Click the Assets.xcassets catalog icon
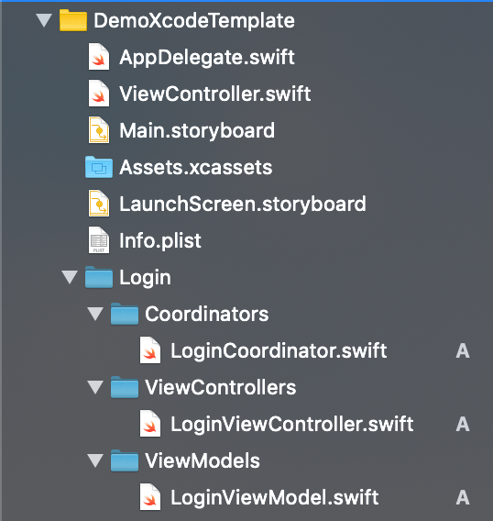Viewport: 493px width, 521px height. coord(99,167)
